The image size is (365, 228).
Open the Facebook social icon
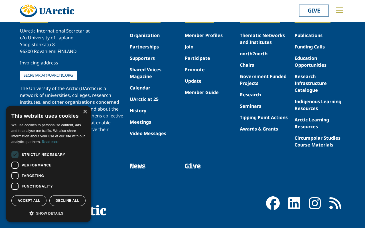(x=273, y=203)
